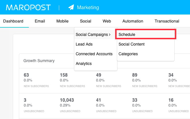The height and width of the screenshot is (119, 190).
Task: Open the Social dropdown tab
Action: (x=85, y=21)
